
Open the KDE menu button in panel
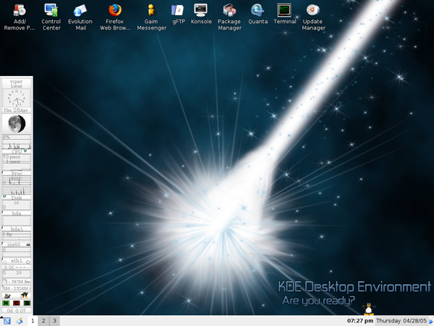tap(7, 321)
